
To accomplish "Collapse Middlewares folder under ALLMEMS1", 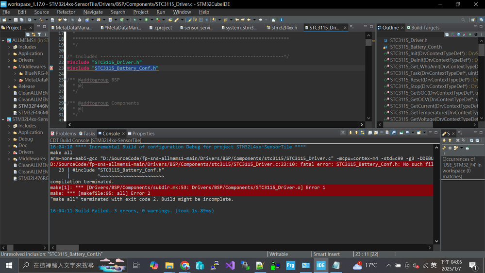I will pos(9,67).
